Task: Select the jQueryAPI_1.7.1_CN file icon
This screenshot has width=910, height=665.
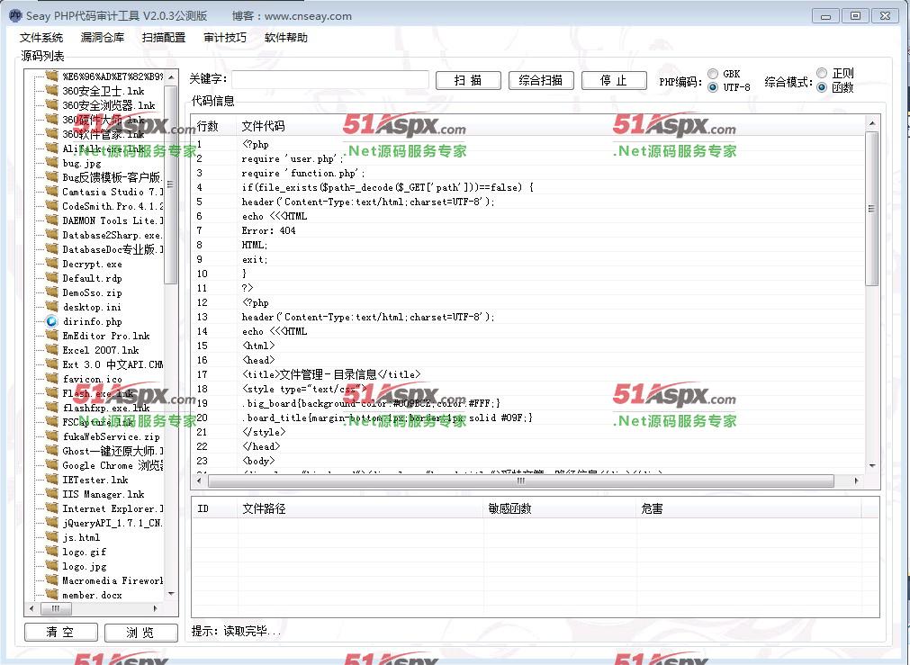Action: 51,523
